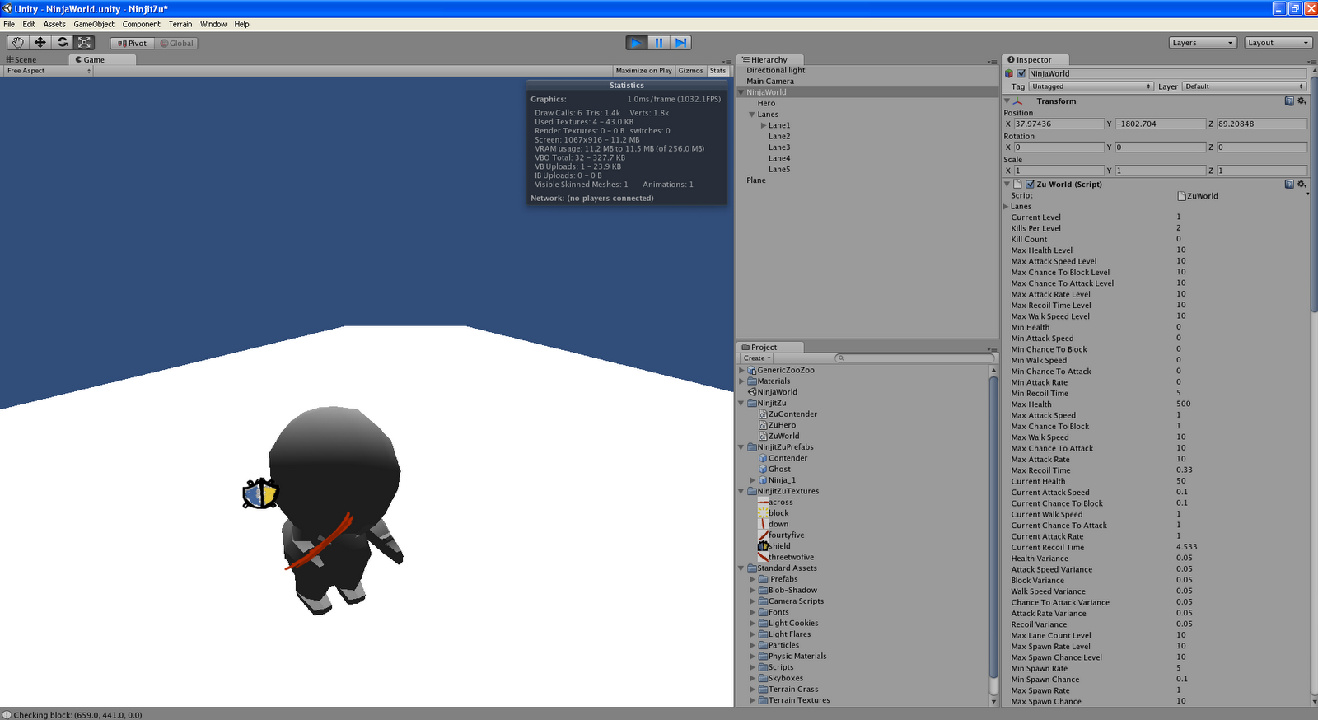Expand the GenericZooZoo asset
The image size is (1318, 720).
pos(741,370)
